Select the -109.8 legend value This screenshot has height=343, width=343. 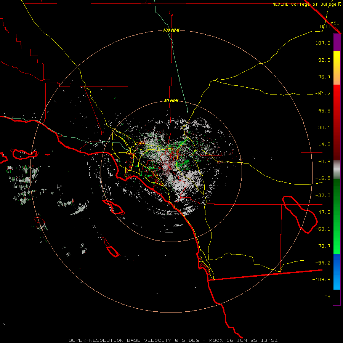tap(321, 280)
